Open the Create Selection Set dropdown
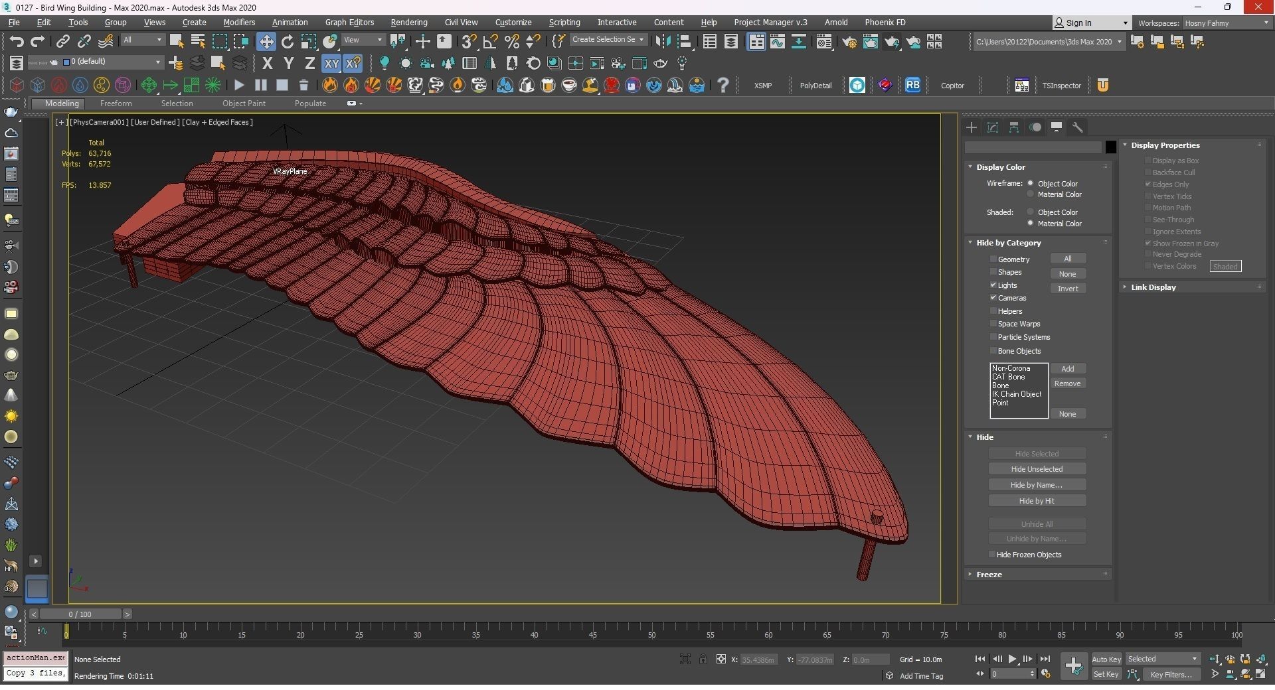Screen dimensions: 1275x690 pyautogui.click(x=607, y=40)
